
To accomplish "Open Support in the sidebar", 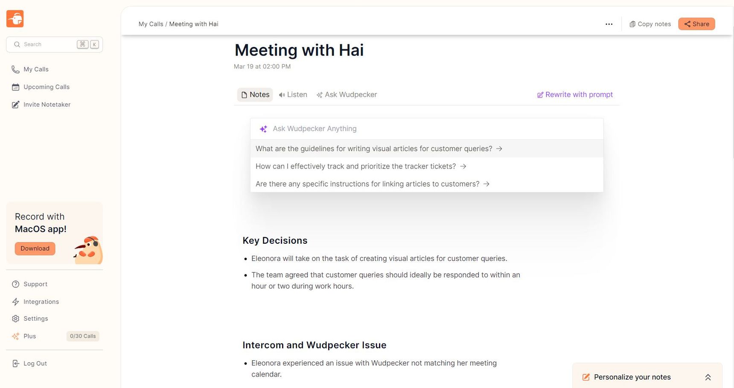I will pos(35,284).
